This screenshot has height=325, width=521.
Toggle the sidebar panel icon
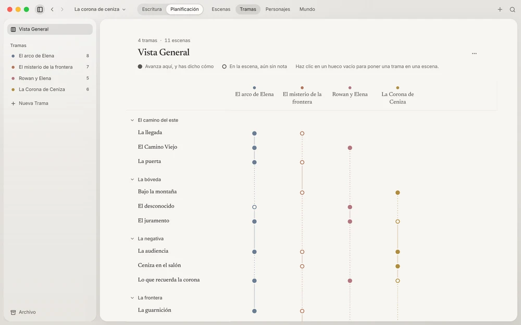[40, 9]
